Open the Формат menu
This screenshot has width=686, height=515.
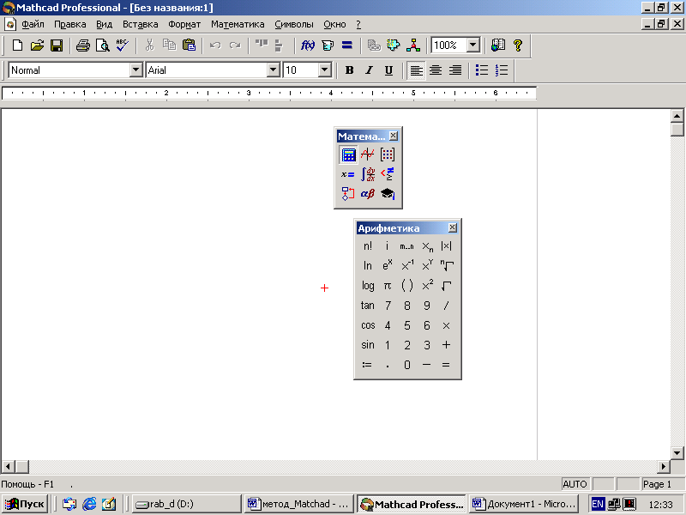coord(184,25)
